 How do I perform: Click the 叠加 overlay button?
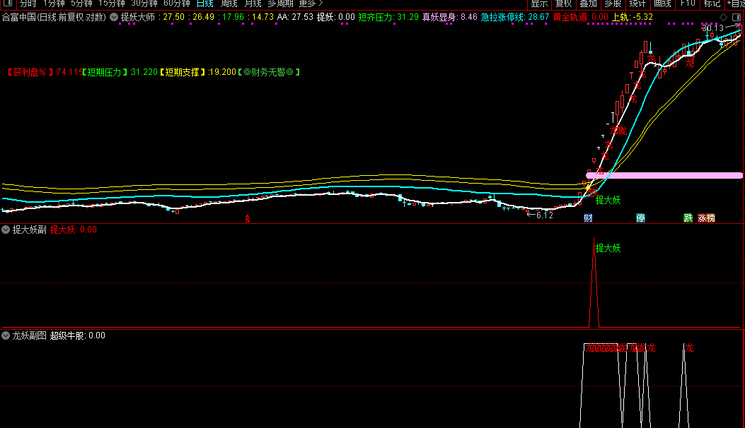588,4
